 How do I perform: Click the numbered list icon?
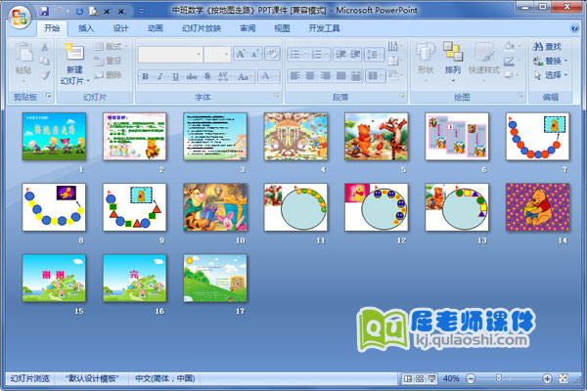tap(317, 55)
